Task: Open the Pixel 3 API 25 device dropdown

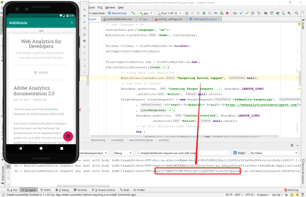Action: tap(168, 14)
